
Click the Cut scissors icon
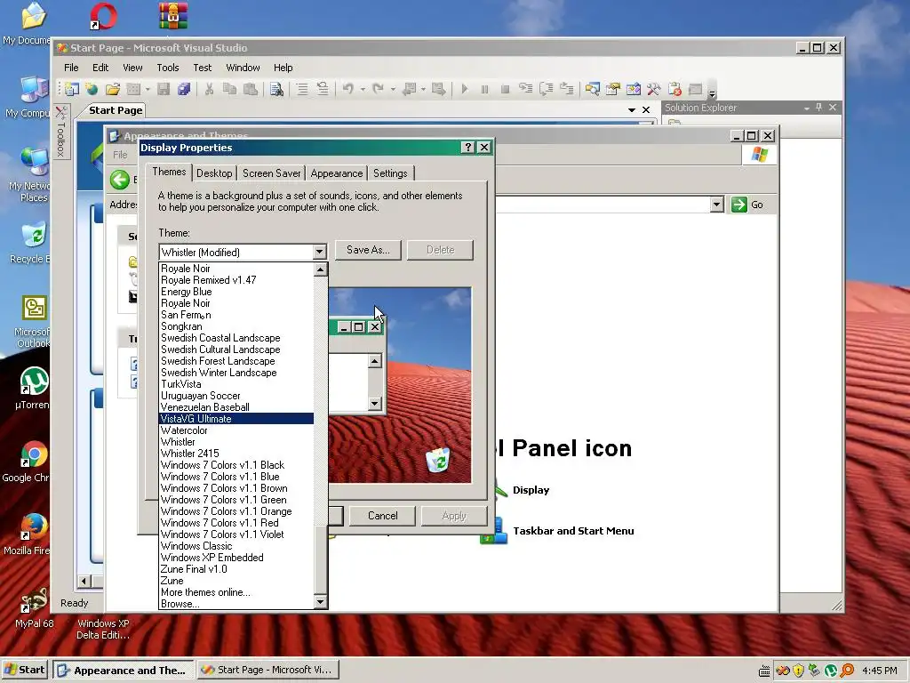click(x=209, y=89)
